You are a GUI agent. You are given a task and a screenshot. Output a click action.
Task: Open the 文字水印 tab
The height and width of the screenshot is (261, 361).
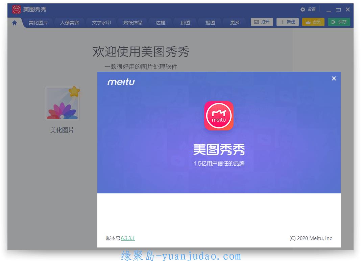(101, 23)
